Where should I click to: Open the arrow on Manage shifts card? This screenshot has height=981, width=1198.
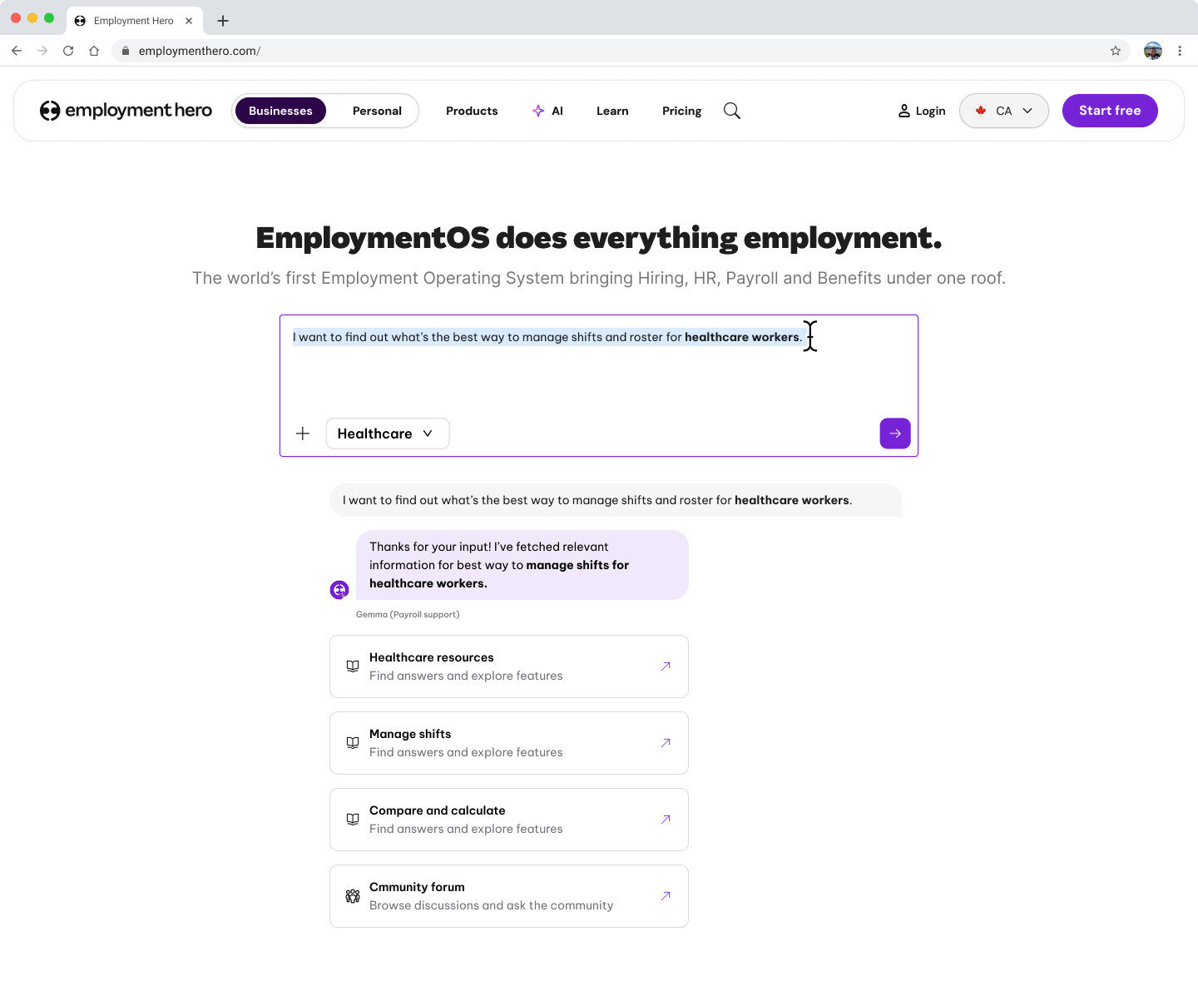[666, 743]
